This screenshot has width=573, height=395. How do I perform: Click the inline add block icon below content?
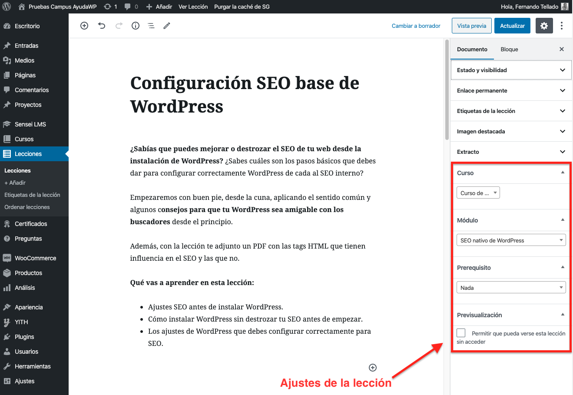tap(373, 368)
